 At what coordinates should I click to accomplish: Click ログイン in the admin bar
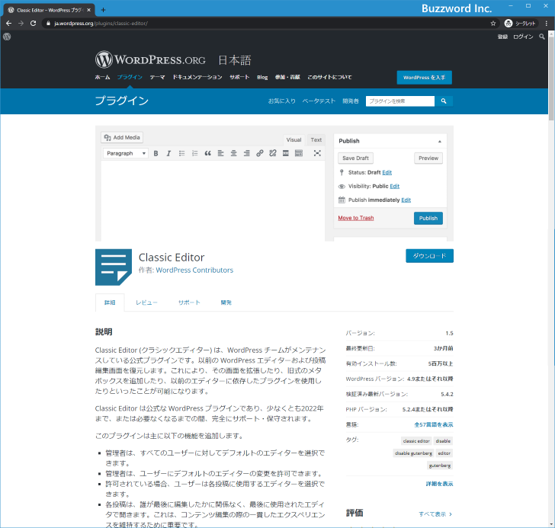pos(523,37)
